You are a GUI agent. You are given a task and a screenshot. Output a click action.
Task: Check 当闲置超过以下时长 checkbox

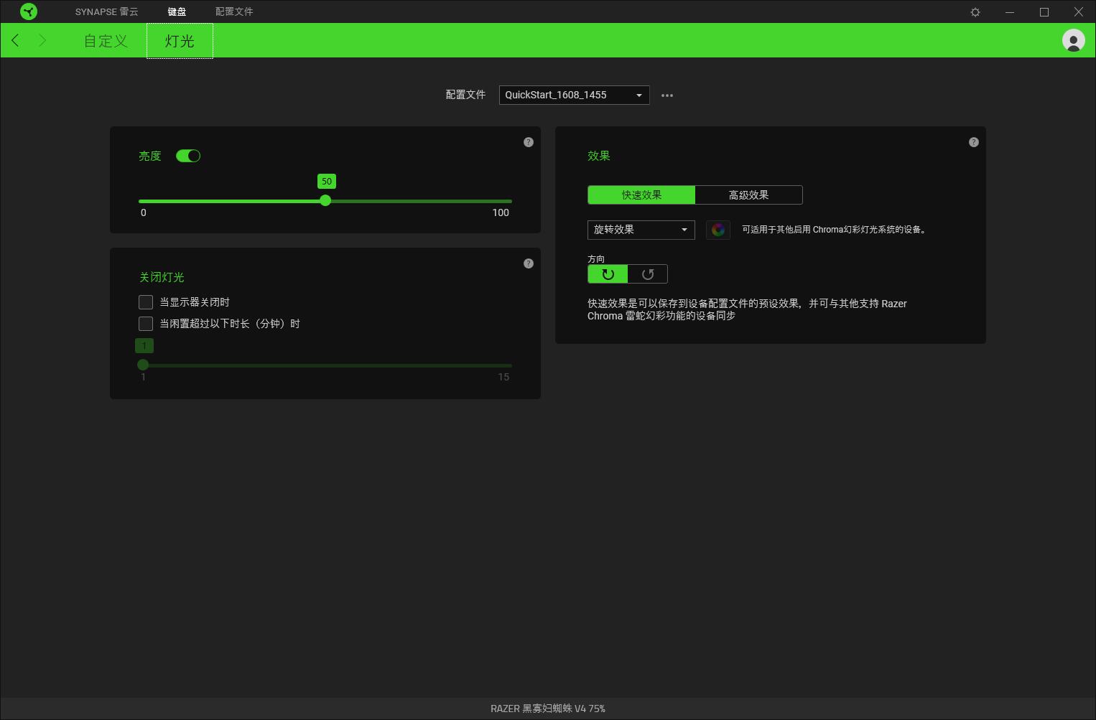(146, 324)
